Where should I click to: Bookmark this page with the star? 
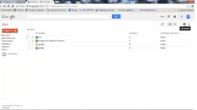click(x=187, y=6)
